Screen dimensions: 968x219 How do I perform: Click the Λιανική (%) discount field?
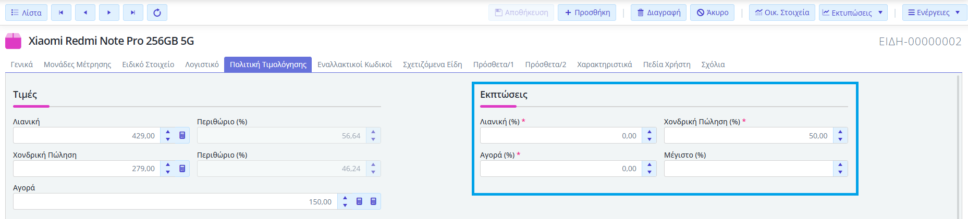point(561,135)
